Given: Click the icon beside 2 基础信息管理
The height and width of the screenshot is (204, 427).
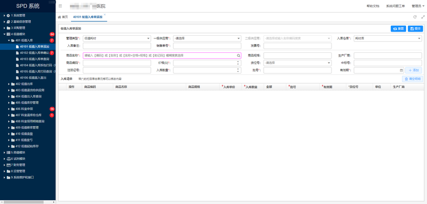Looking at the screenshot, I should click(x=8, y=22).
